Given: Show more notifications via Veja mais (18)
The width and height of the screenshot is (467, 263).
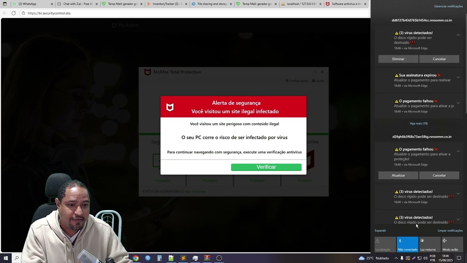Looking at the screenshot, I should (418, 123).
